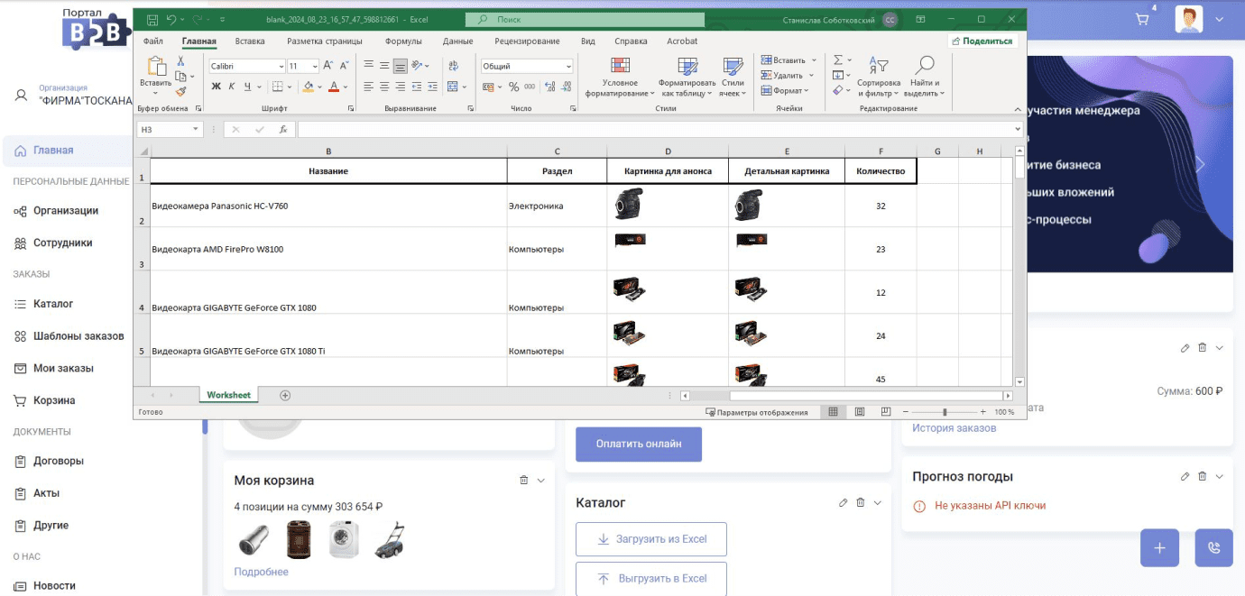Toggle bottom vertical alignment
Screen dimensions: 1245x596
pyautogui.click(x=401, y=66)
